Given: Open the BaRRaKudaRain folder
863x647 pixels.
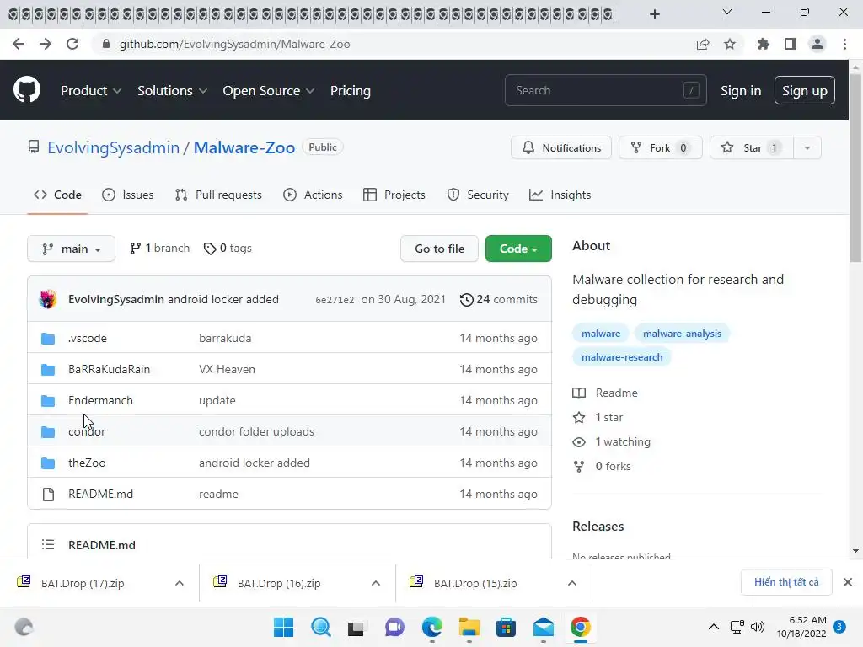Looking at the screenshot, I should coord(109,369).
